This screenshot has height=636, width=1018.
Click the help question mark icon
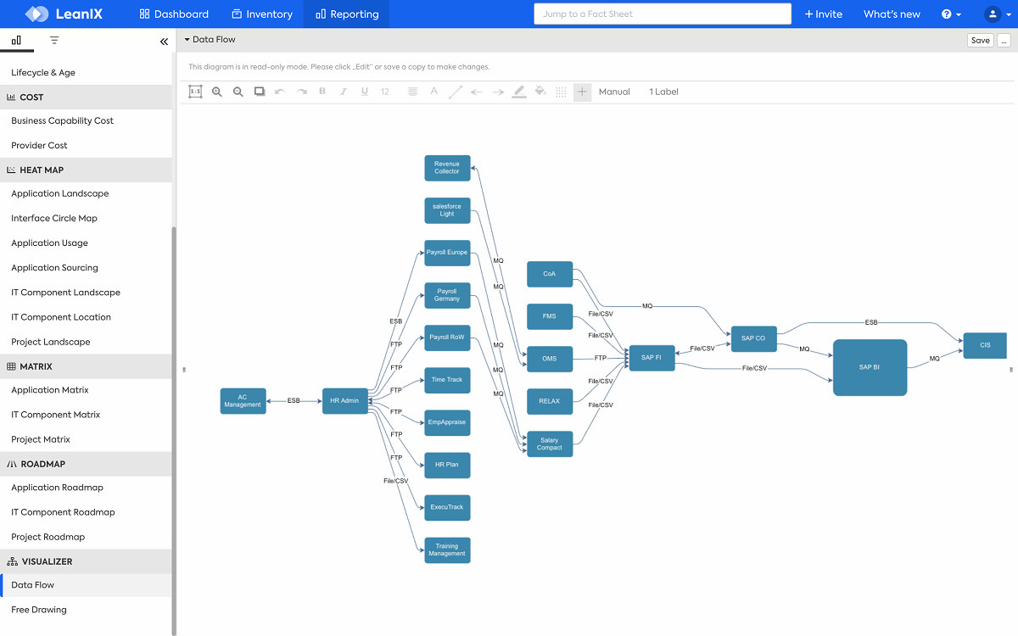pos(951,14)
